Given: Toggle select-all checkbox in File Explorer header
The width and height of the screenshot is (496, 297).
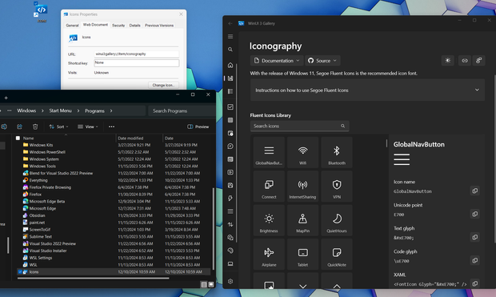Looking at the screenshot, I should pyautogui.click(x=18, y=138).
